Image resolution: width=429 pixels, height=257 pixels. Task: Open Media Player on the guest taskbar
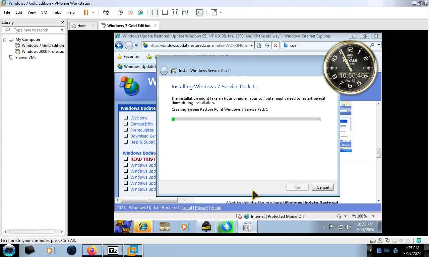pyautogui.click(x=184, y=227)
